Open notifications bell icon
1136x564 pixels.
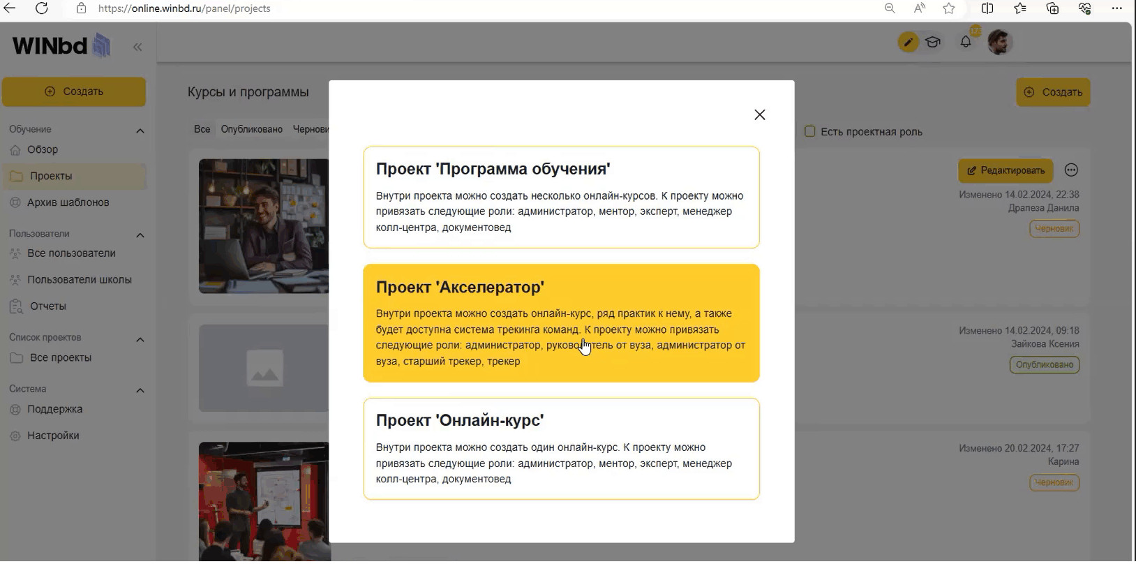click(966, 42)
